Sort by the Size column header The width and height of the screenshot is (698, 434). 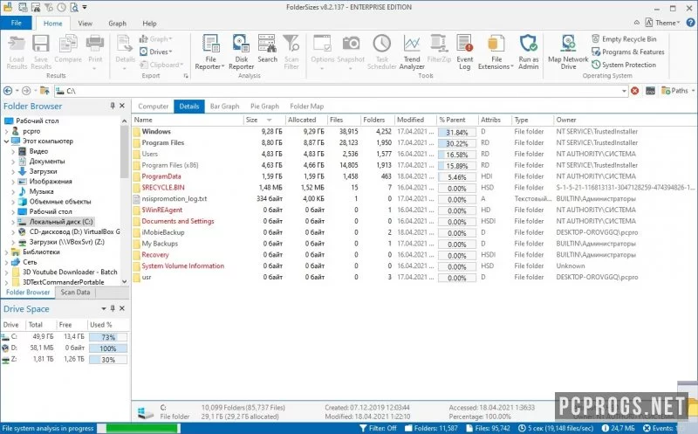(264, 120)
